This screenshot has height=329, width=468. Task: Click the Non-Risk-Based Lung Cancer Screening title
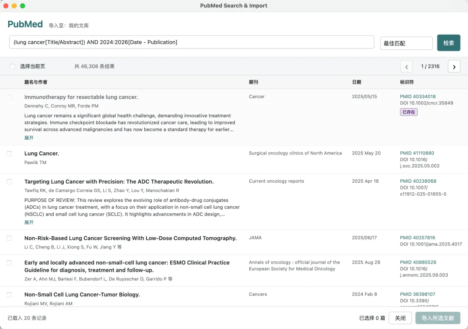130,238
